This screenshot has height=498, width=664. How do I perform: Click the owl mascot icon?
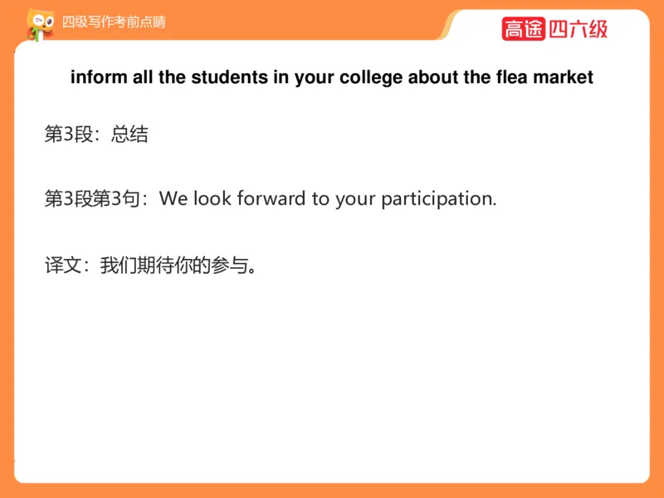pos(38,23)
